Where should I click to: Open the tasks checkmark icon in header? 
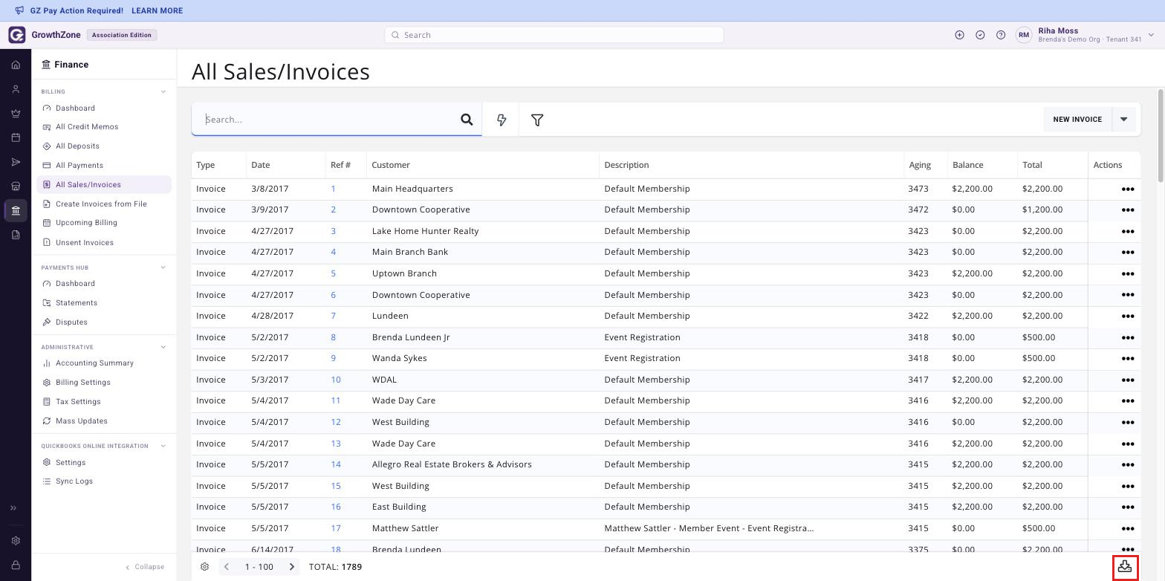tap(980, 35)
